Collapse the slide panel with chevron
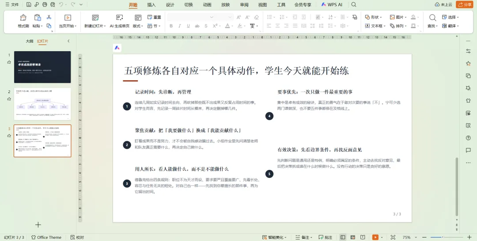Screen dimensions: 477x241 point(68,41)
